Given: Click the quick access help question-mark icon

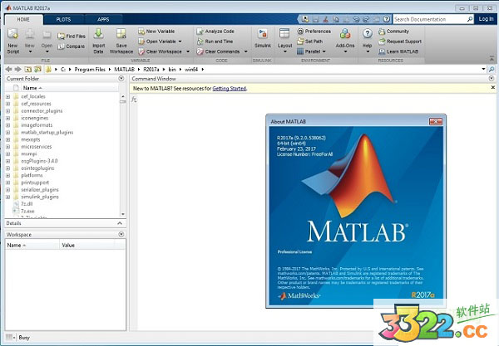Looking at the screenshot, I should (x=387, y=19).
